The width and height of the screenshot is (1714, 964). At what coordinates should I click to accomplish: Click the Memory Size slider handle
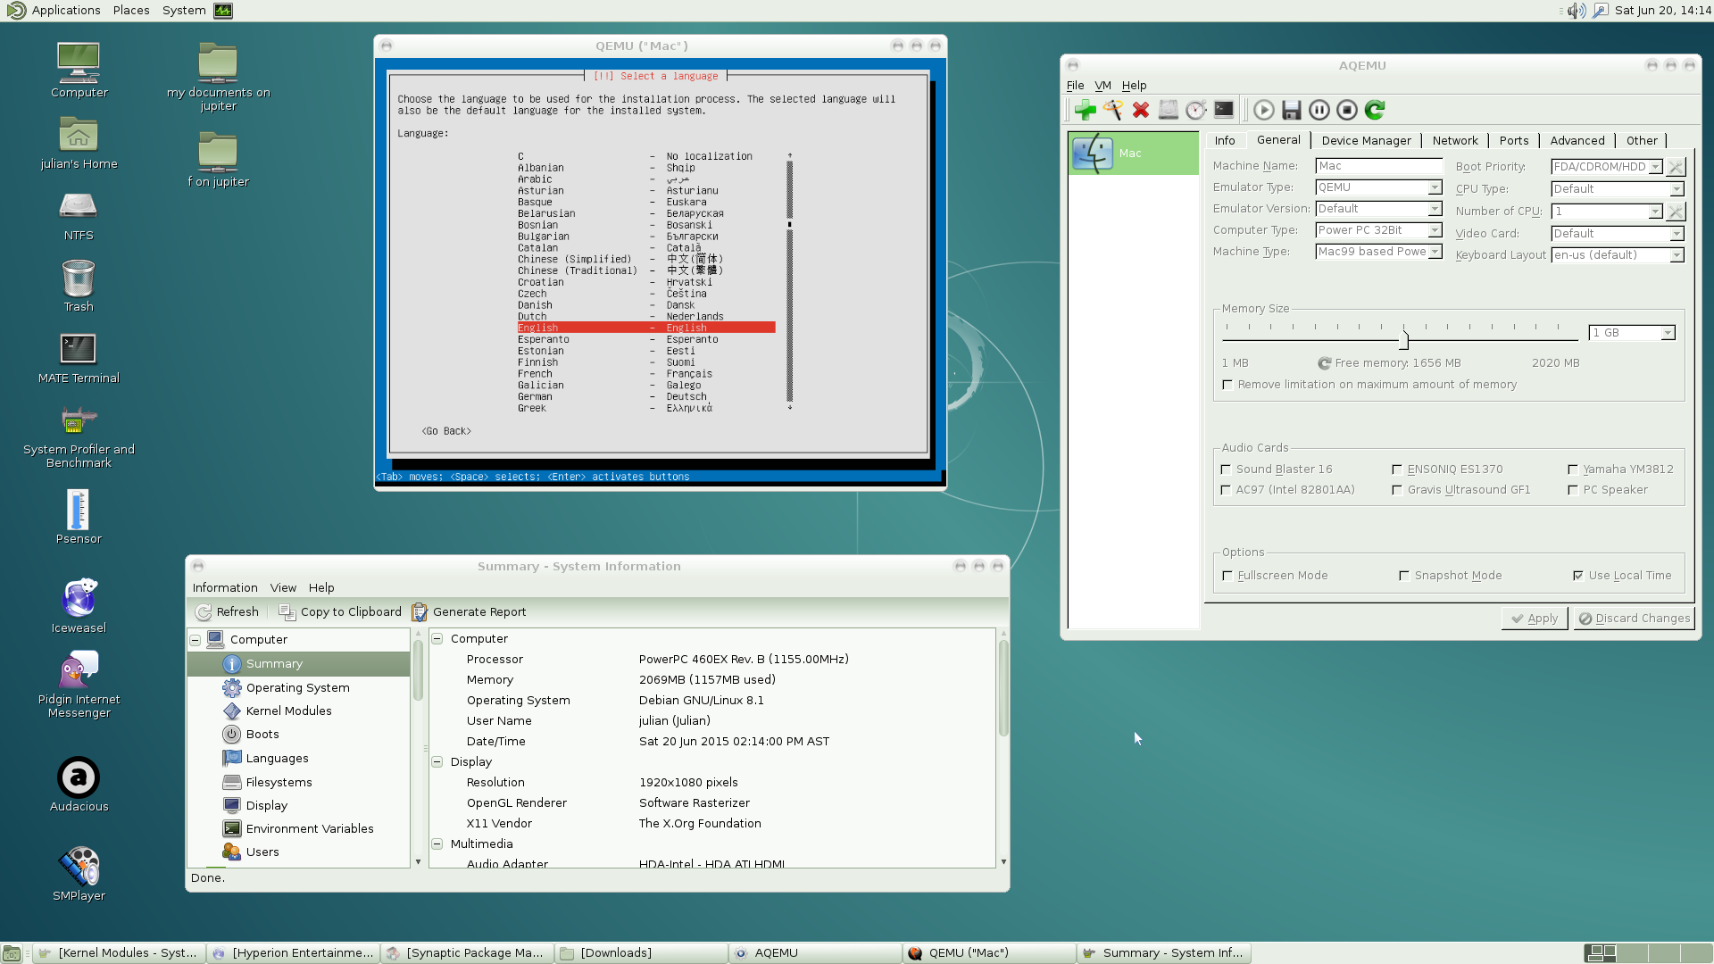click(1403, 340)
